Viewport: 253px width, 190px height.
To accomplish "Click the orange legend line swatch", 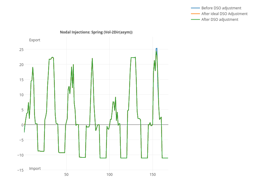I will tap(195, 14).
